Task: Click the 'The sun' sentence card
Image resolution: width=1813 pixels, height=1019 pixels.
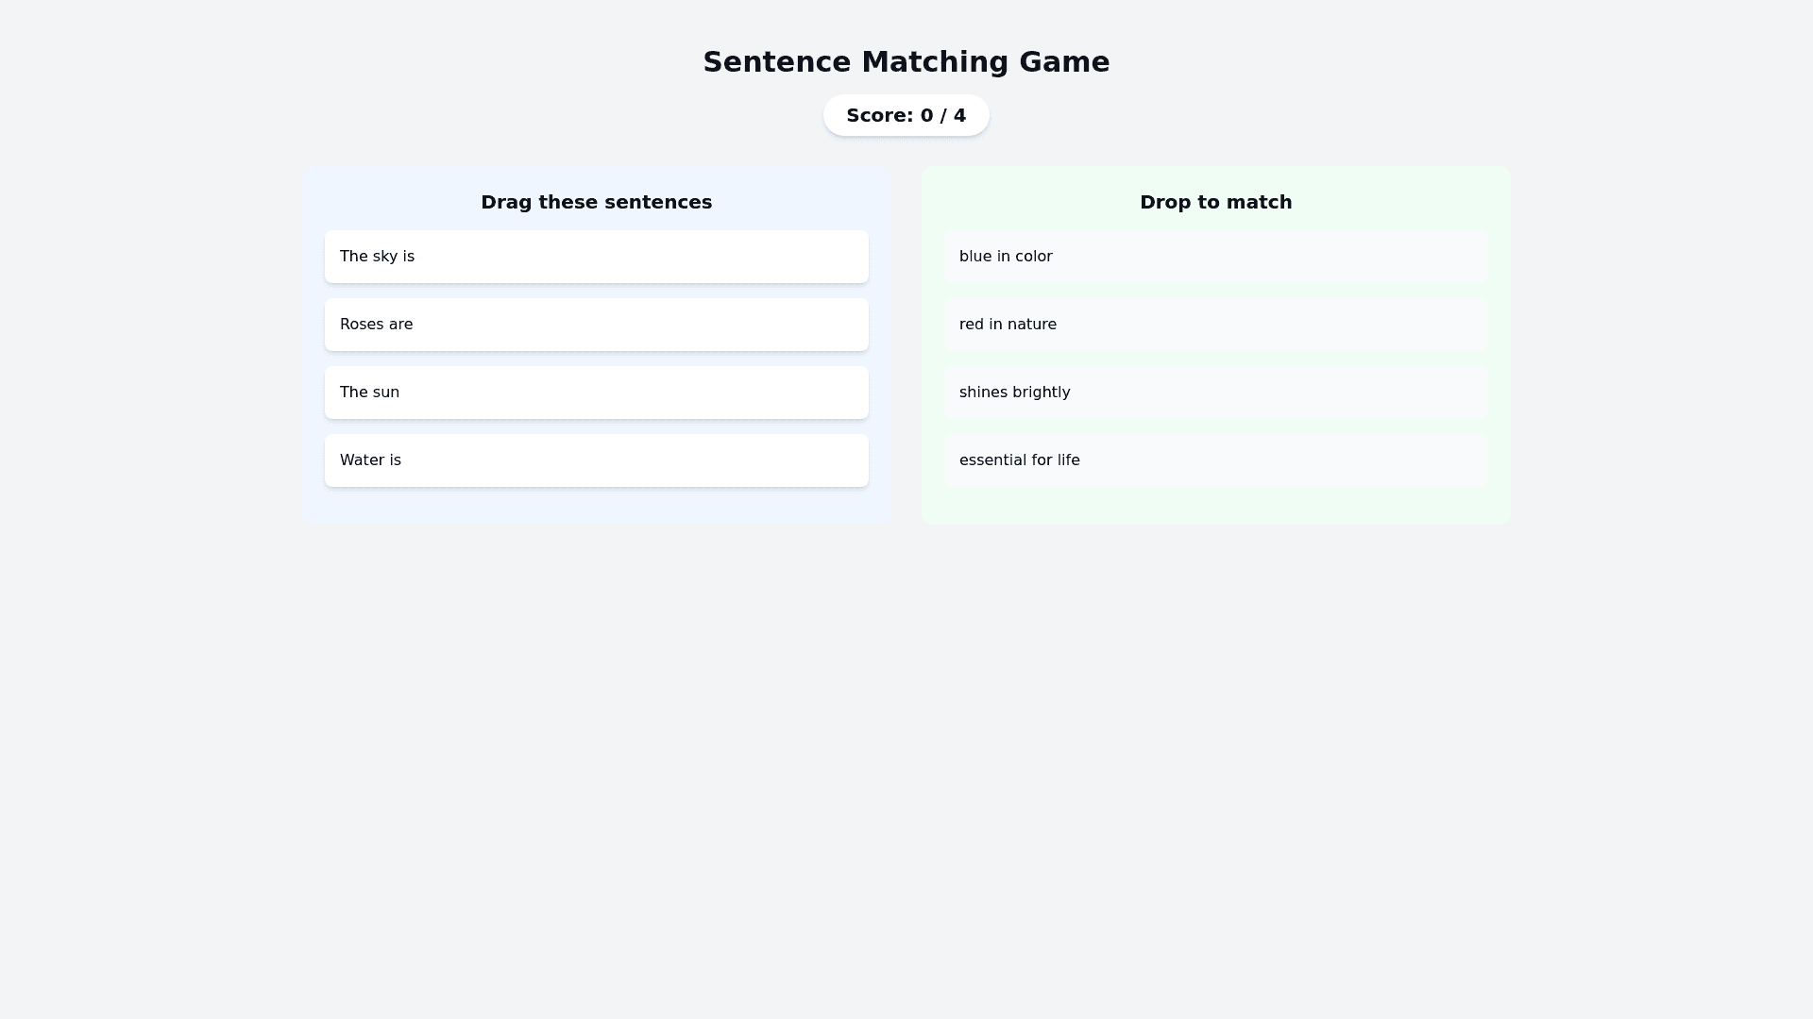Action: coord(596,393)
